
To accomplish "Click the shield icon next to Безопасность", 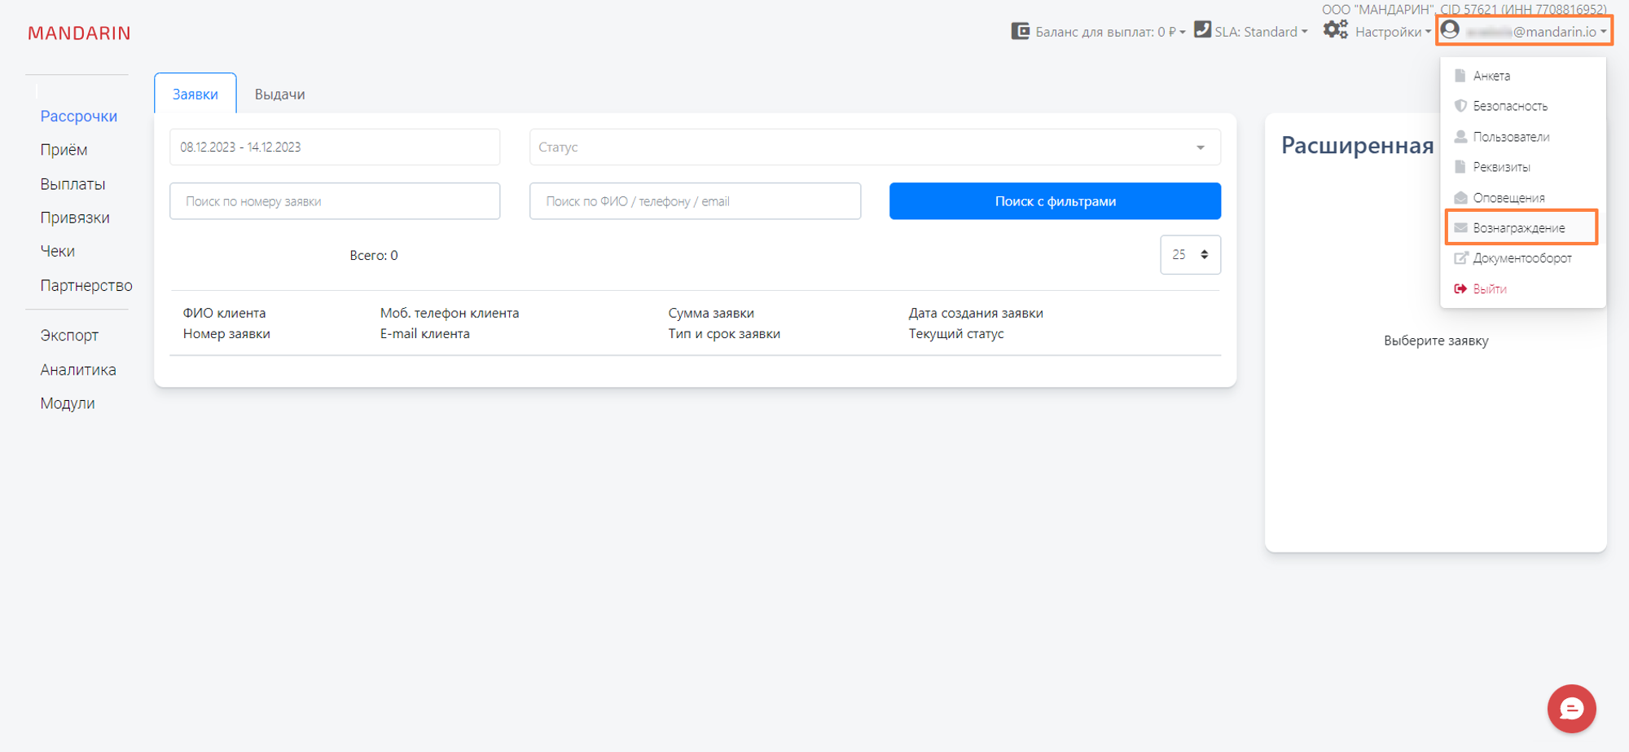I will pyautogui.click(x=1460, y=106).
